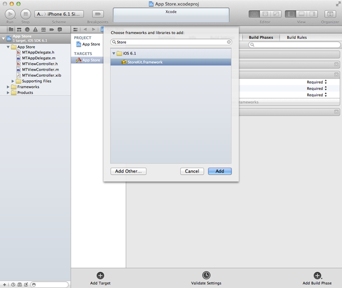Collapse the App Store group folder
The width and height of the screenshot is (342, 288).
point(8,47)
